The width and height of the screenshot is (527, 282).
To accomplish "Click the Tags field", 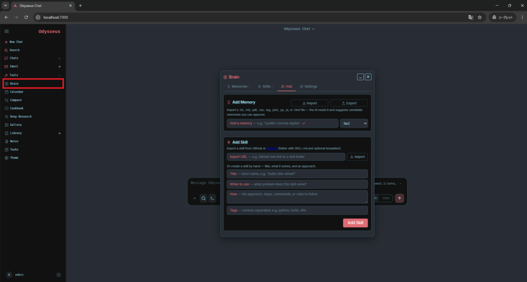I will pos(297,210).
